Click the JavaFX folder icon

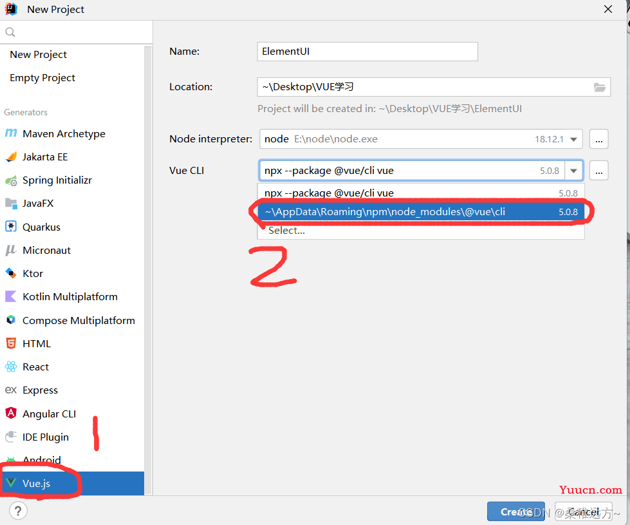point(11,204)
